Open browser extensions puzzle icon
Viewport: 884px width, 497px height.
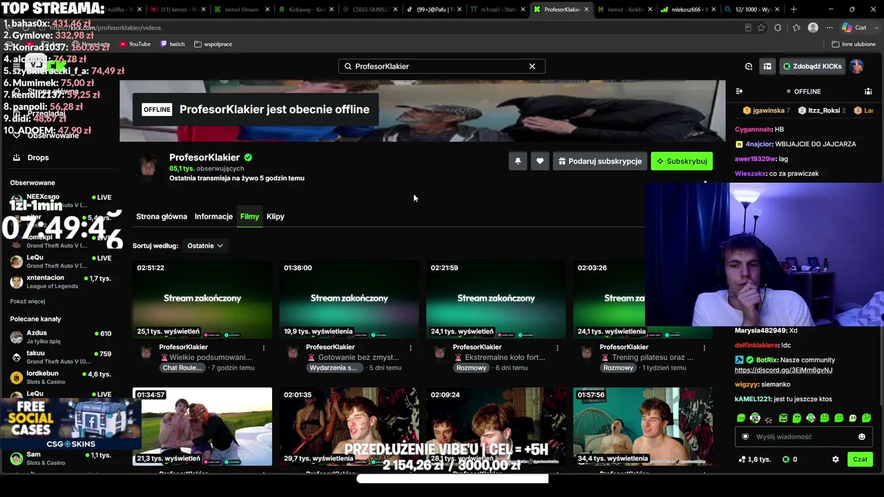coord(778,28)
